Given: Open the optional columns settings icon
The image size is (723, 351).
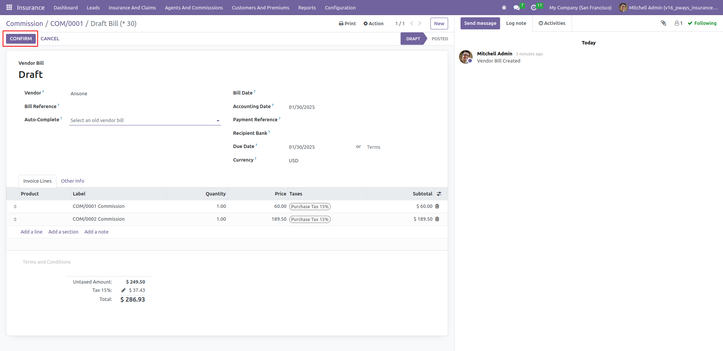Looking at the screenshot, I should [x=439, y=194].
